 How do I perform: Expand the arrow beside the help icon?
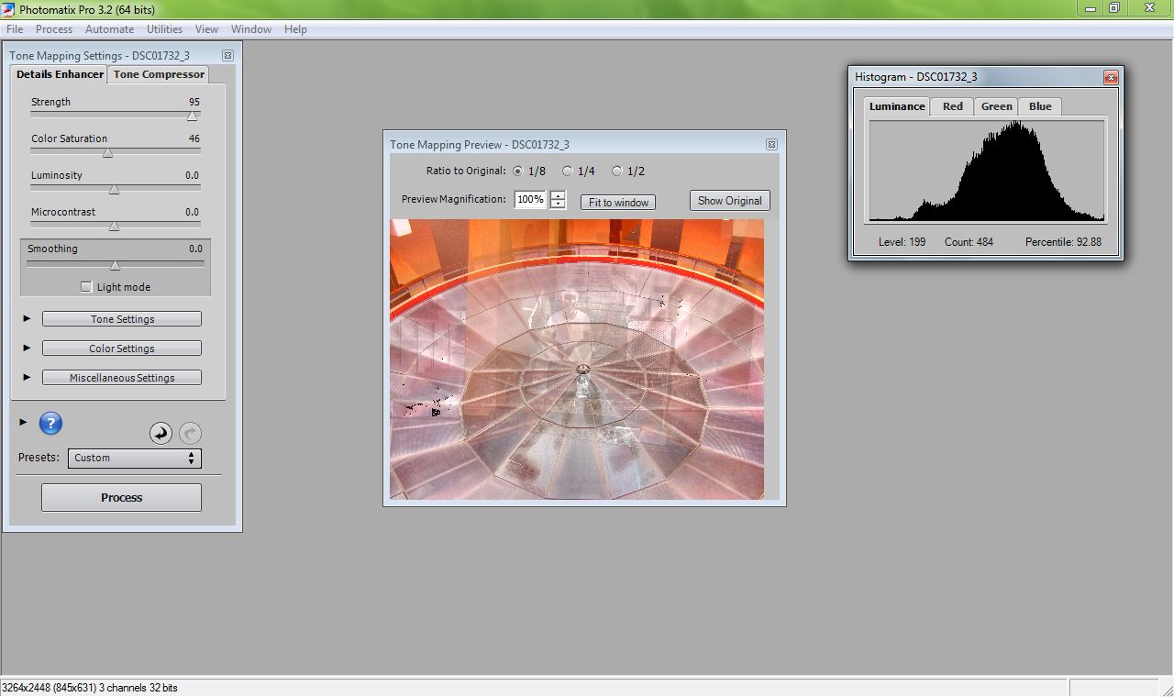pos(24,422)
